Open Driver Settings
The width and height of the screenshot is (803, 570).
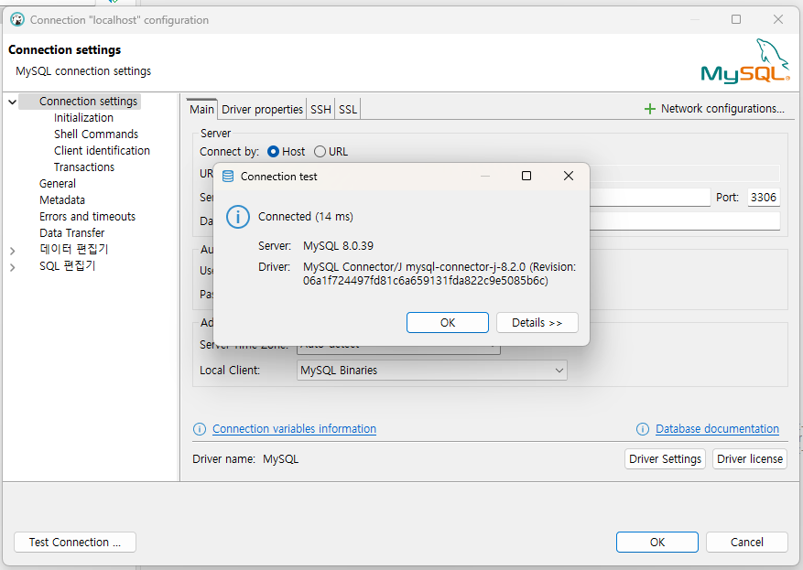pyautogui.click(x=665, y=459)
